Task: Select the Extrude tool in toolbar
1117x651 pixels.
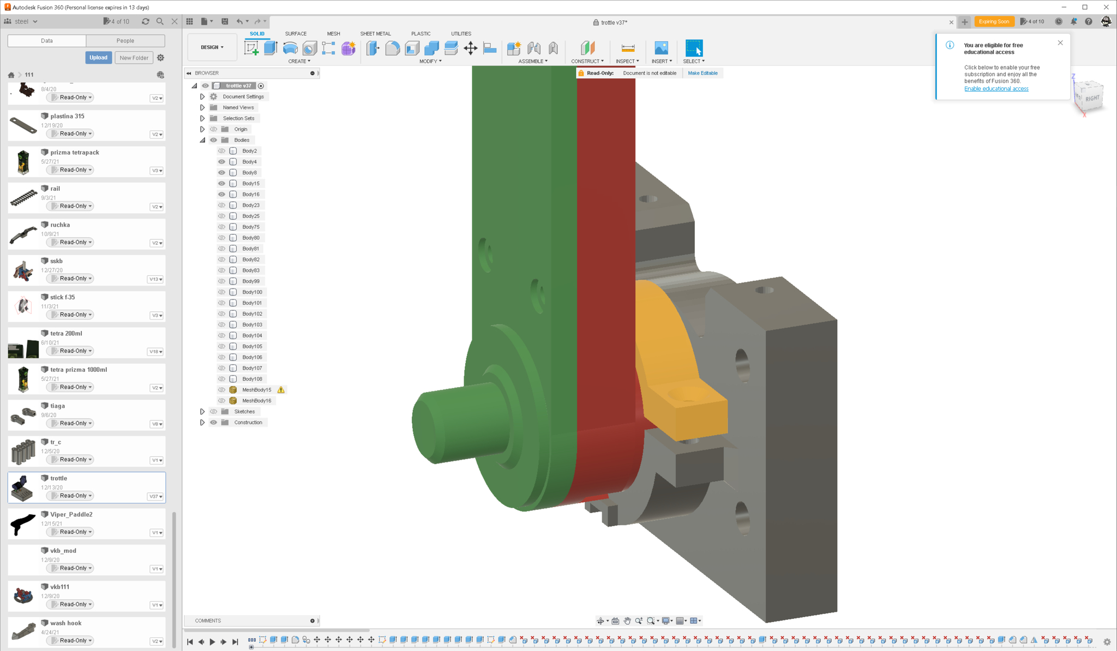Action: click(x=271, y=48)
